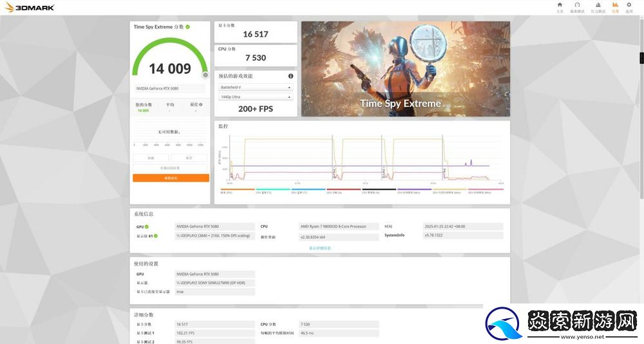Switch to the Results (结果) tab
Image resolution: width=644 pixels, height=344 pixels.
615,7
